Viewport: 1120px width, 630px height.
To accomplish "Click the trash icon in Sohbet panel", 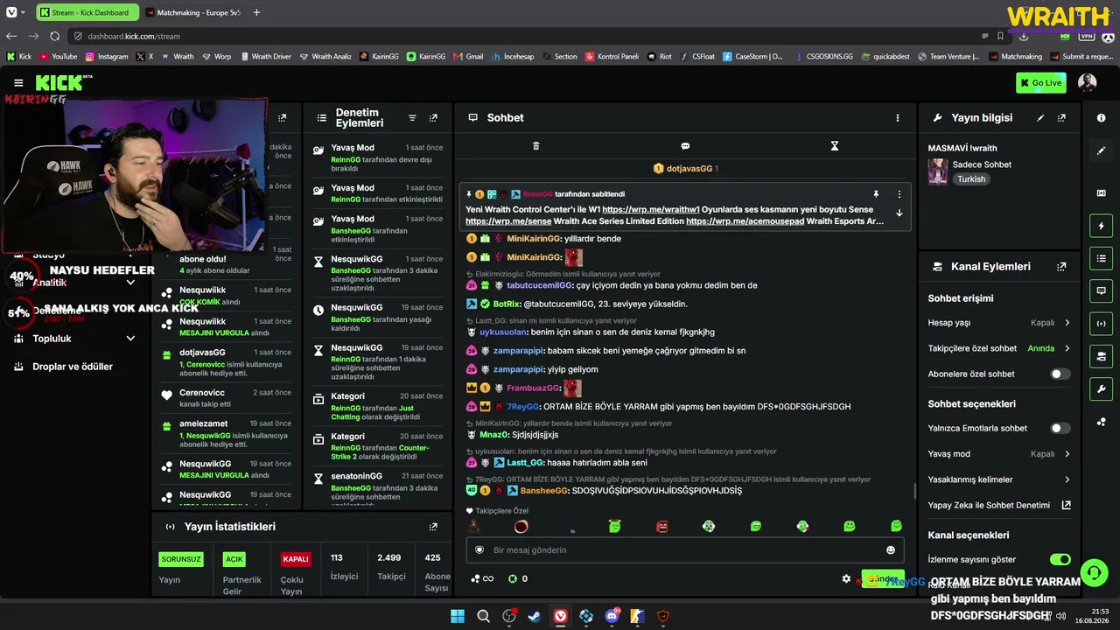I will click(536, 146).
